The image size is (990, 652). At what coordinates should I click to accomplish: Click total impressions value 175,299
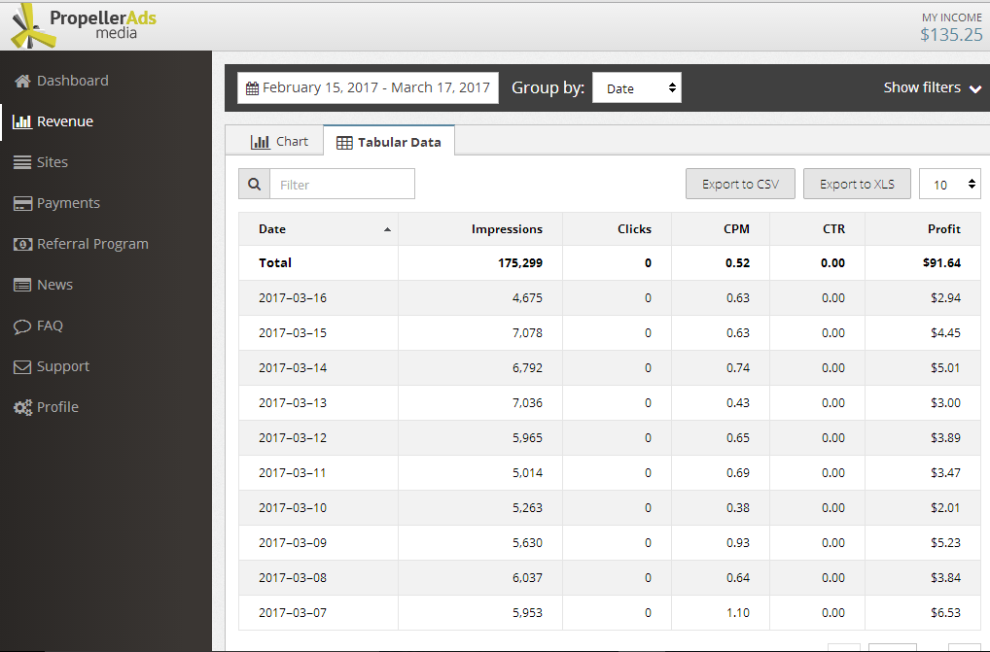coord(520,263)
